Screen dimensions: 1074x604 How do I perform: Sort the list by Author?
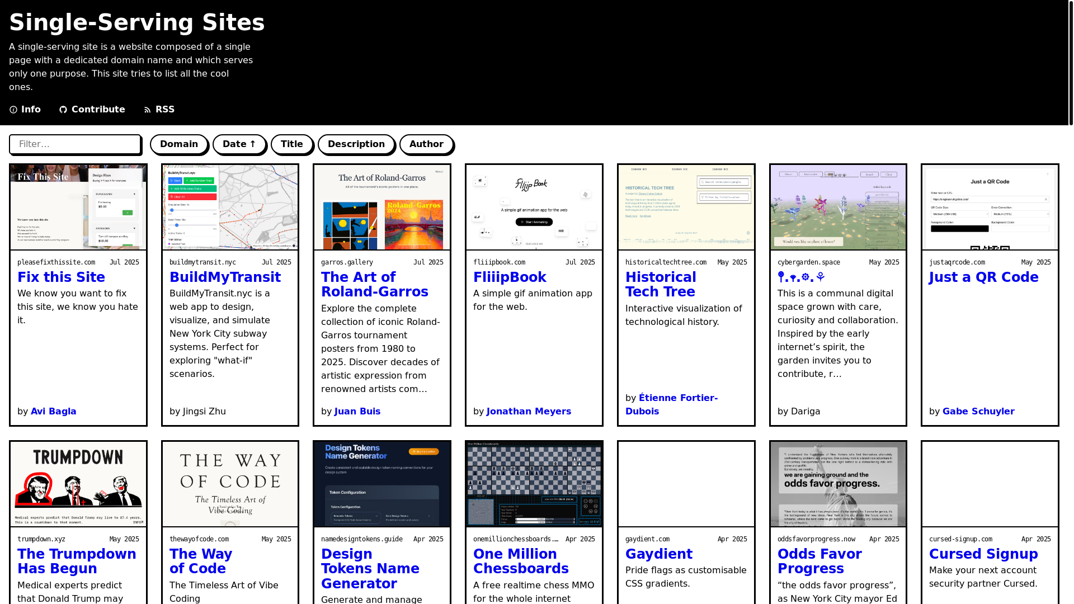(426, 144)
